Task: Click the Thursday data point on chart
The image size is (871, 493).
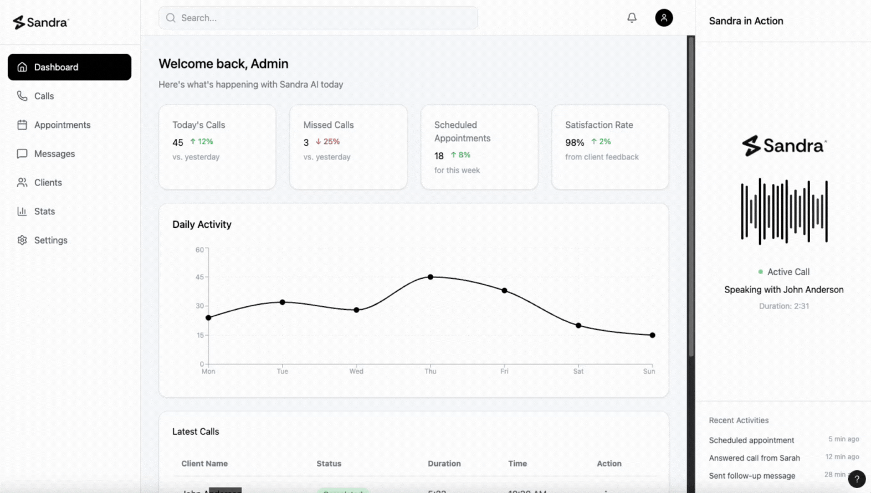Action: [x=431, y=277]
